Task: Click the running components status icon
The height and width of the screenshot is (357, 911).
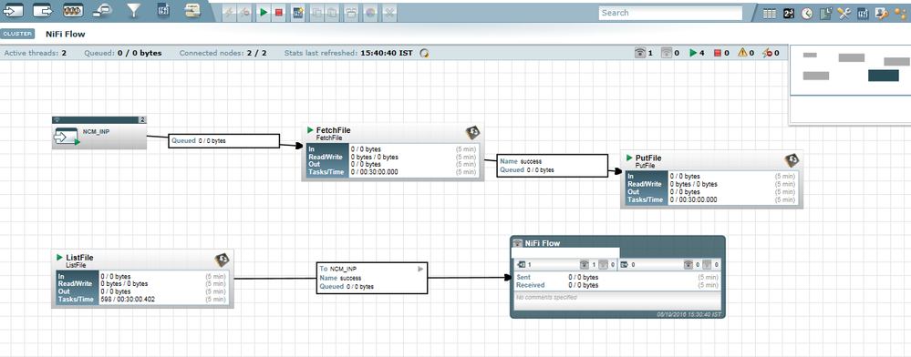Action: 692,53
